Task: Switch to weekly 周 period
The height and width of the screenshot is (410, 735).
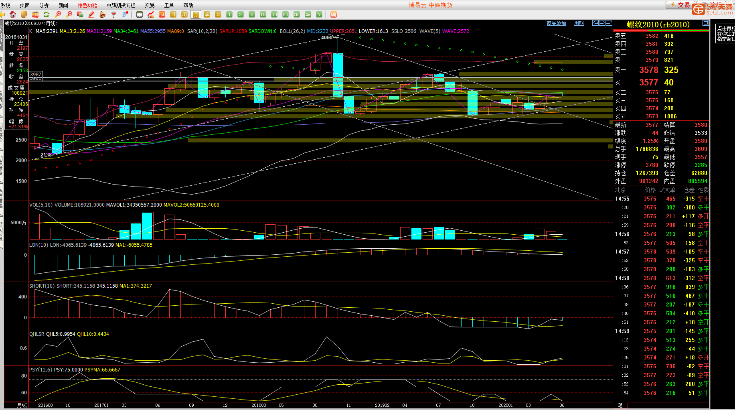Action: tap(184, 14)
